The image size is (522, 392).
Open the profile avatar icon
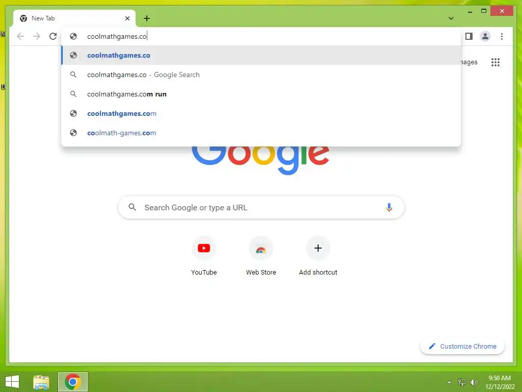tap(485, 36)
